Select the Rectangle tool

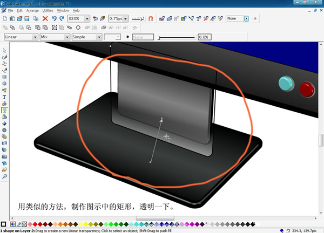pyautogui.click(x=4, y=77)
